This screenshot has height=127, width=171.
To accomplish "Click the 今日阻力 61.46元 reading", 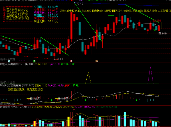I will 46,7.
